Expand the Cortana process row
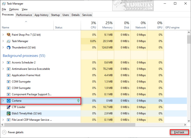The height and width of the screenshot is (138, 191). pyautogui.click(x=3, y=101)
